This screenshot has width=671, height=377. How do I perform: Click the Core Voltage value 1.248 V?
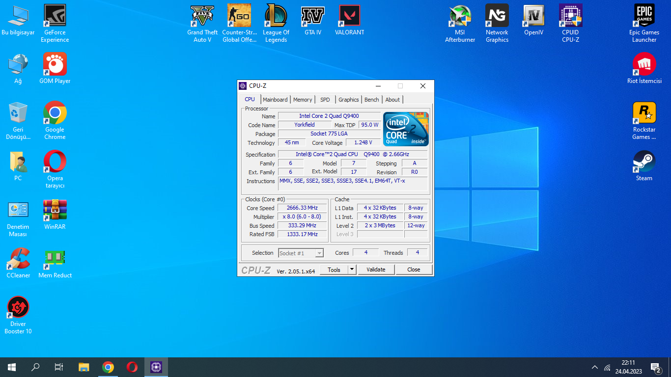pos(363,142)
